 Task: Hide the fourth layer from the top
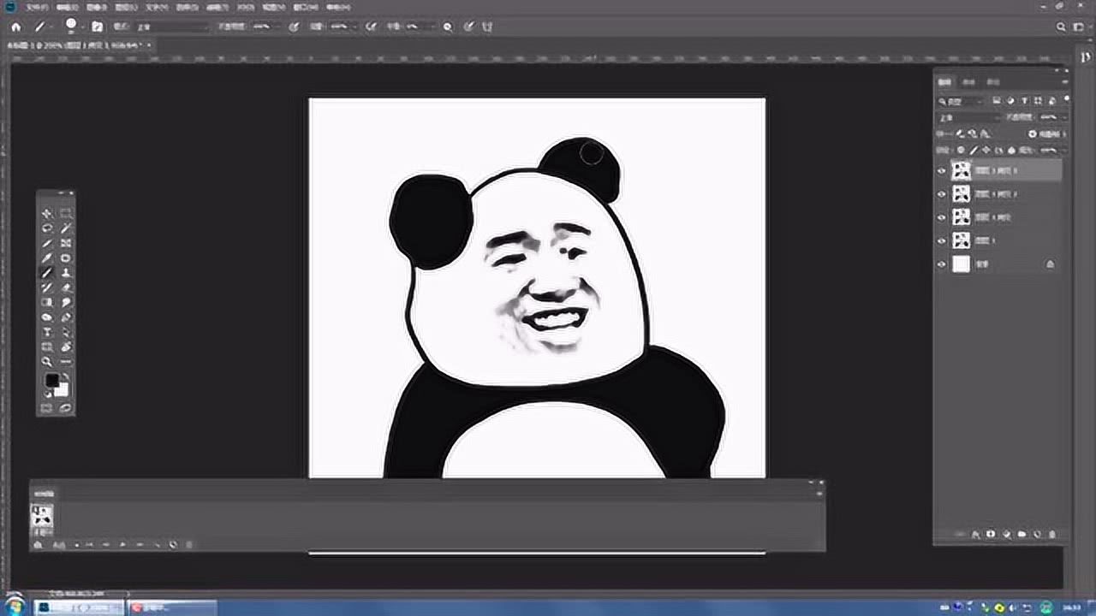click(941, 240)
